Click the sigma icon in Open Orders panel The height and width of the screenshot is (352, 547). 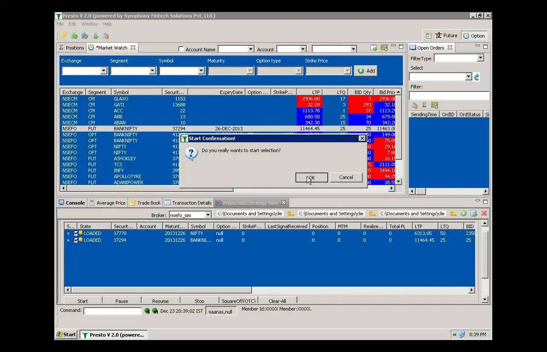424,105
